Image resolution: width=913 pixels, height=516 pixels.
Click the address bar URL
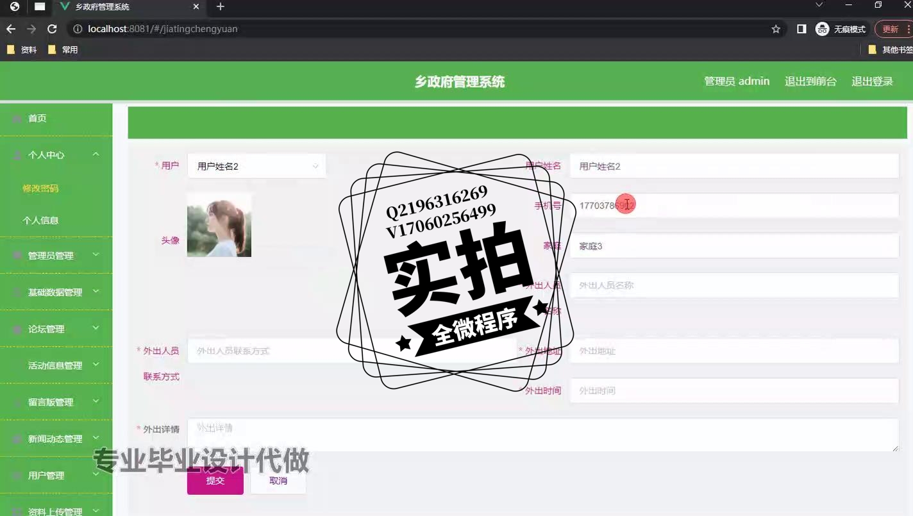(x=163, y=29)
